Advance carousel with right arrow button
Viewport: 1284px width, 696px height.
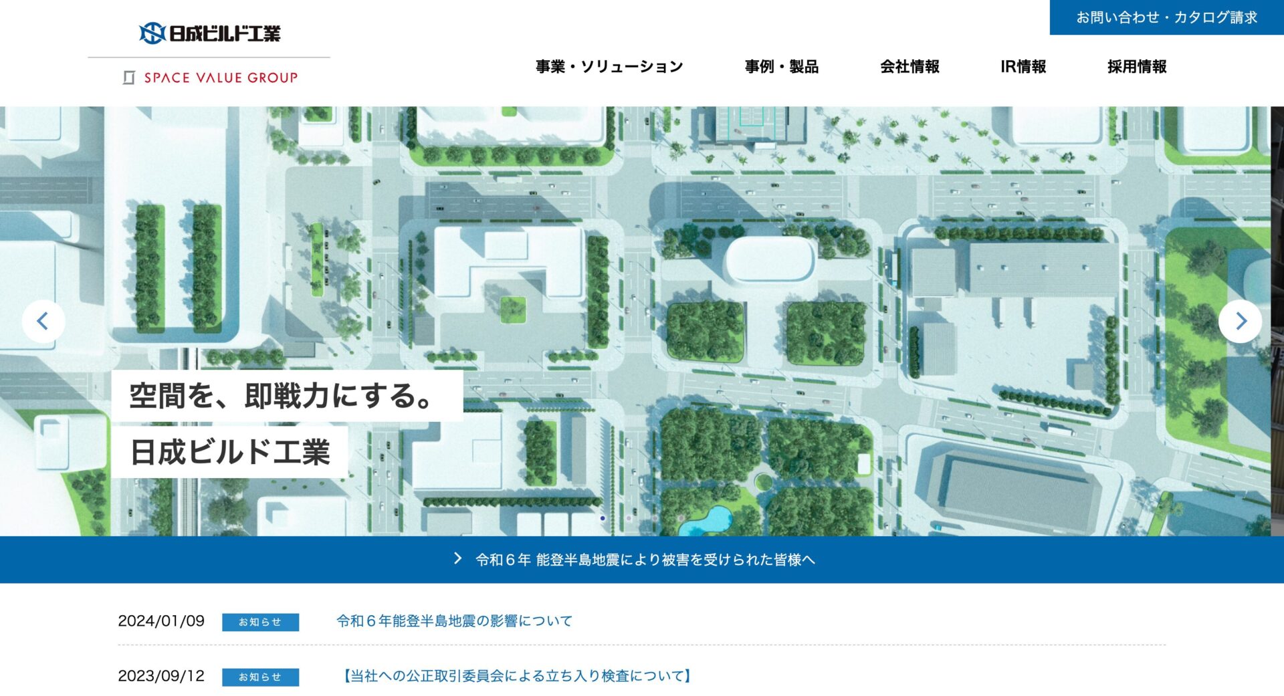(1240, 322)
